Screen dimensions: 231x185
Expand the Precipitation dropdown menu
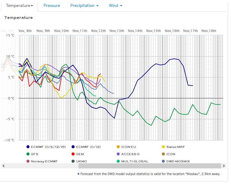84,6
